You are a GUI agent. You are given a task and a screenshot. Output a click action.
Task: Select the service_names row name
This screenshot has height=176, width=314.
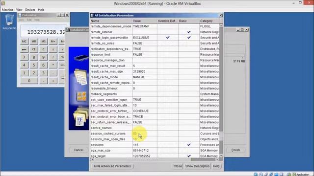[101, 128]
